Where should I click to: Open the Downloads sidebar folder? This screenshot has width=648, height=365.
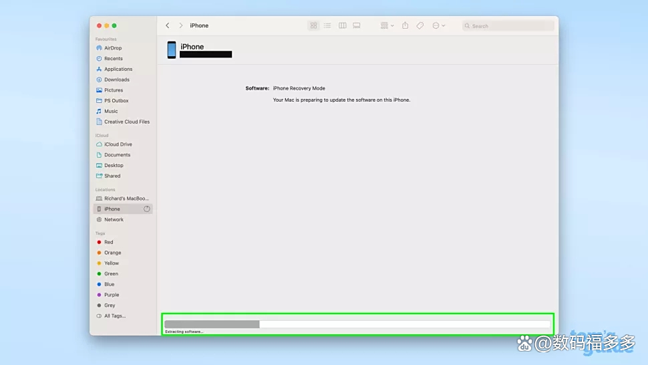[x=116, y=80]
